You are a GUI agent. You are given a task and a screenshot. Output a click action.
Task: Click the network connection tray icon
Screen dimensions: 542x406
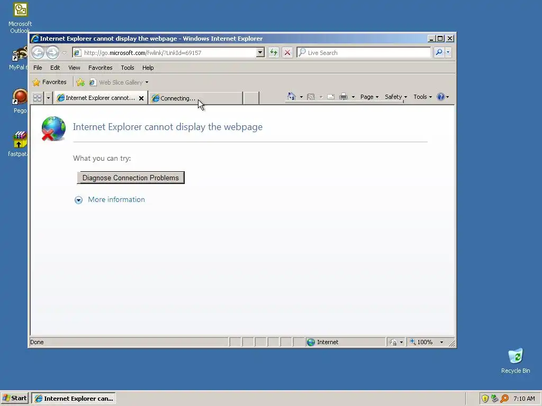pyautogui.click(x=495, y=399)
